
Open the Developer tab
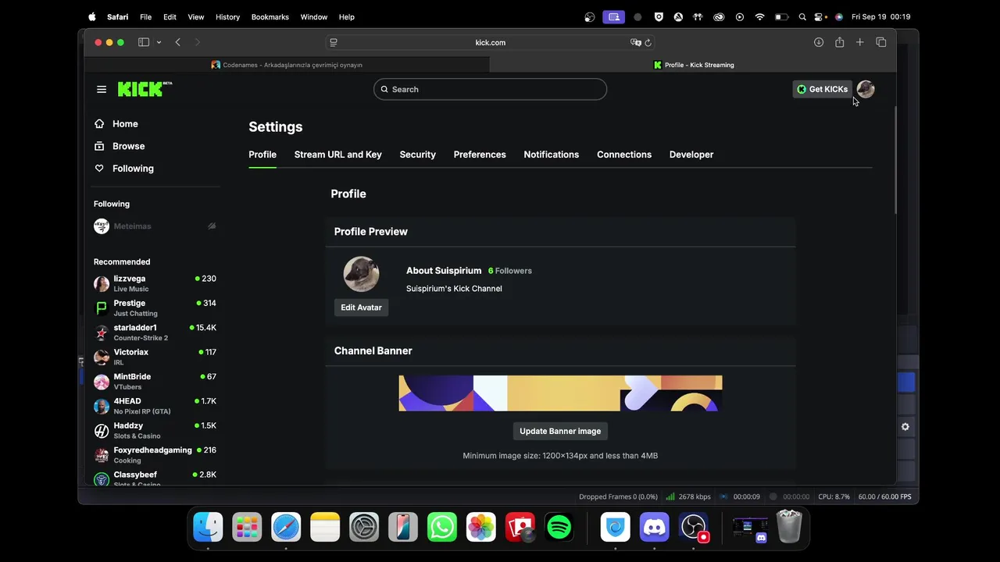pyautogui.click(x=691, y=155)
